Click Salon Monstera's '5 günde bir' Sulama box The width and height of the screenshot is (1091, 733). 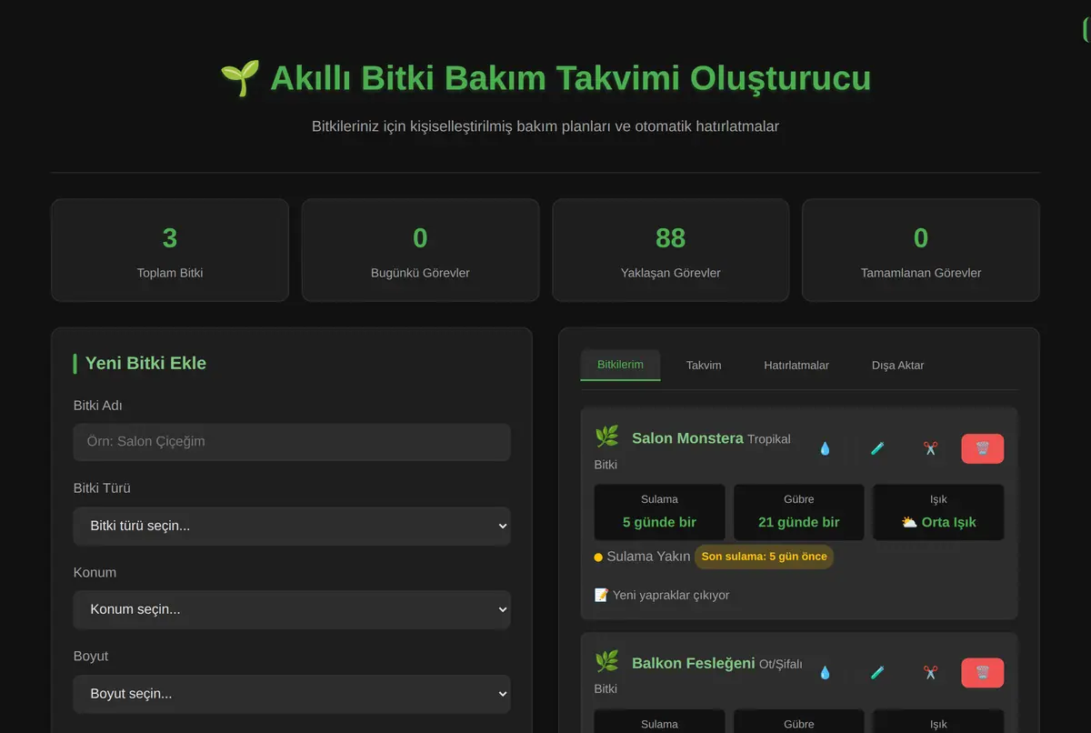click(659, 513)
